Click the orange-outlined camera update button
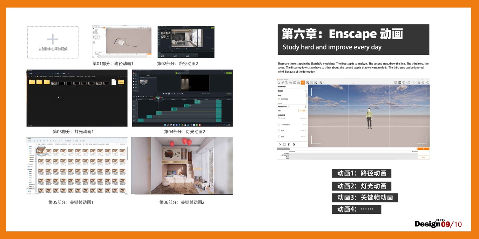 [303, 111]
